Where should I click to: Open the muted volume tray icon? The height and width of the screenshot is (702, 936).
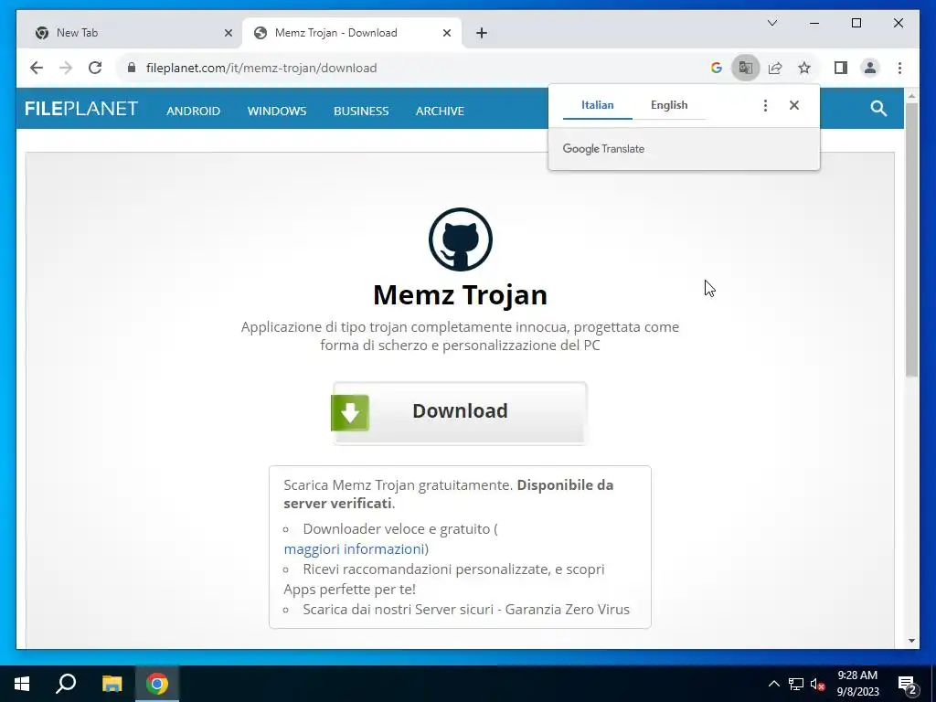pos(817,684)
